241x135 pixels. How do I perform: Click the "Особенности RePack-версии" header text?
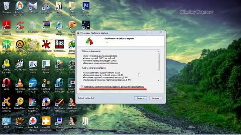coord(119,39)
